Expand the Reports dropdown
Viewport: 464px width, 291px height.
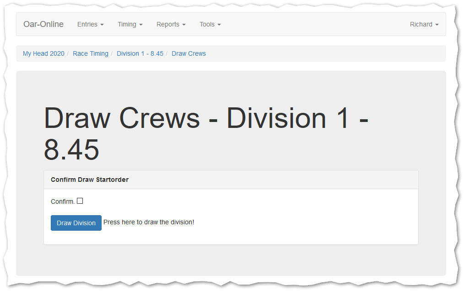171,24
